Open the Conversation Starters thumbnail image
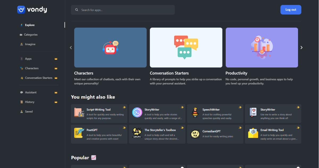The image size is (319, 168). tap(186, 48)
